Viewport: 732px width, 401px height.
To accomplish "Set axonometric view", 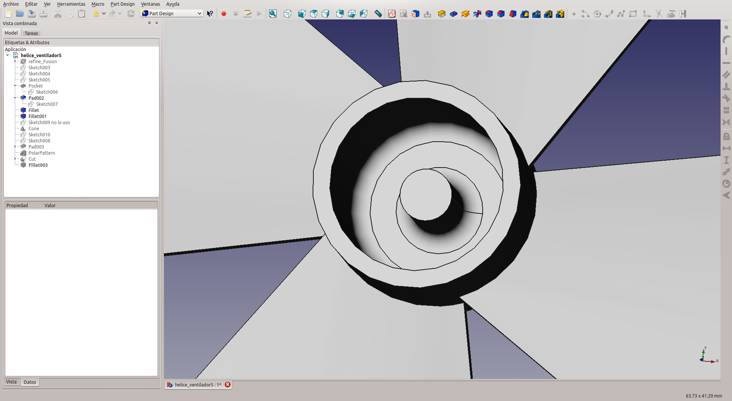I will click(287, 14).
